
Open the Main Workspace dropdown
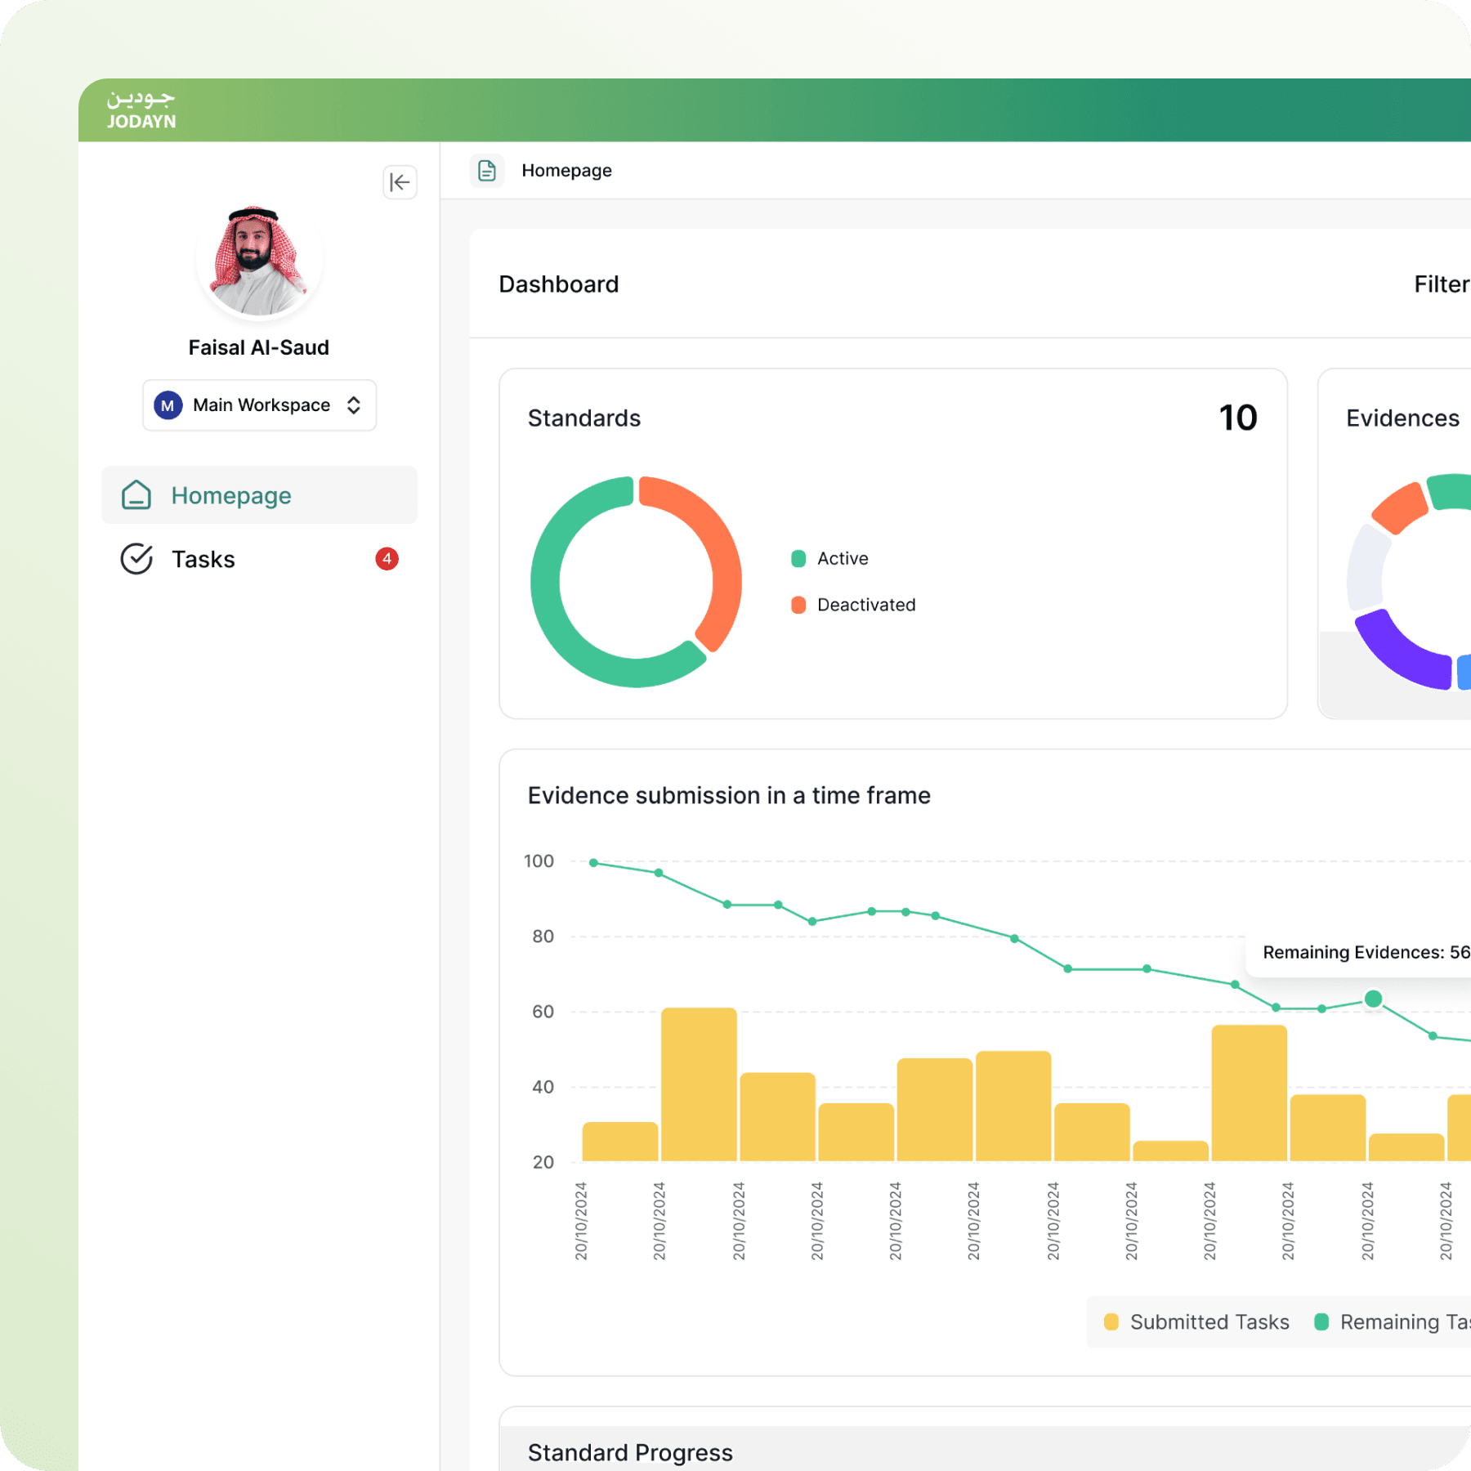(259, 405)
